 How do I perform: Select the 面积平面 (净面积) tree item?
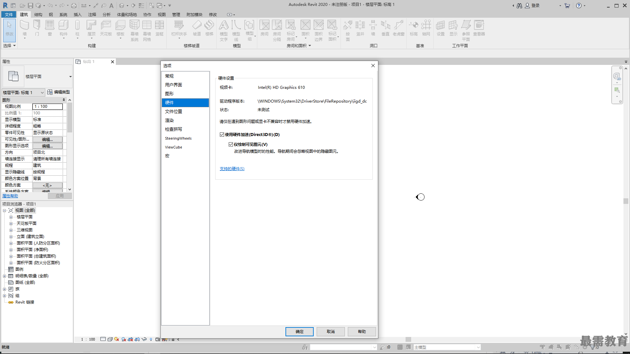[32, 250]
